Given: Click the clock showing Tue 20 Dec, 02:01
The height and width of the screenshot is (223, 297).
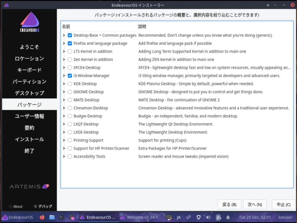Looking at the screenshot, I should click(255, 217).
